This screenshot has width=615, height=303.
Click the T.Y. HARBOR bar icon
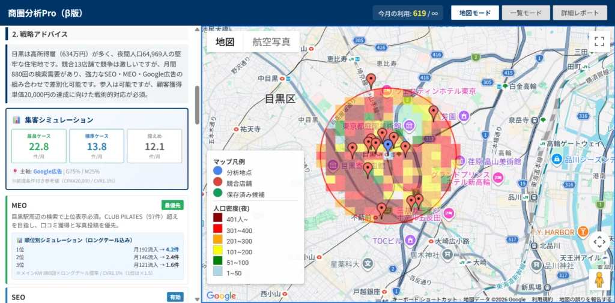[x=583, y=232]
